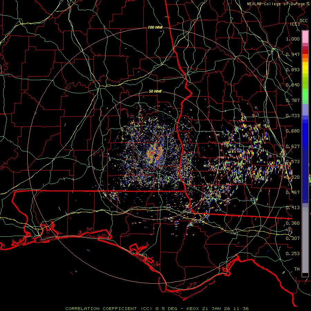Click the 0.520 legend value
This screenshot has height=311, width=311.
(x=293, y=177)
